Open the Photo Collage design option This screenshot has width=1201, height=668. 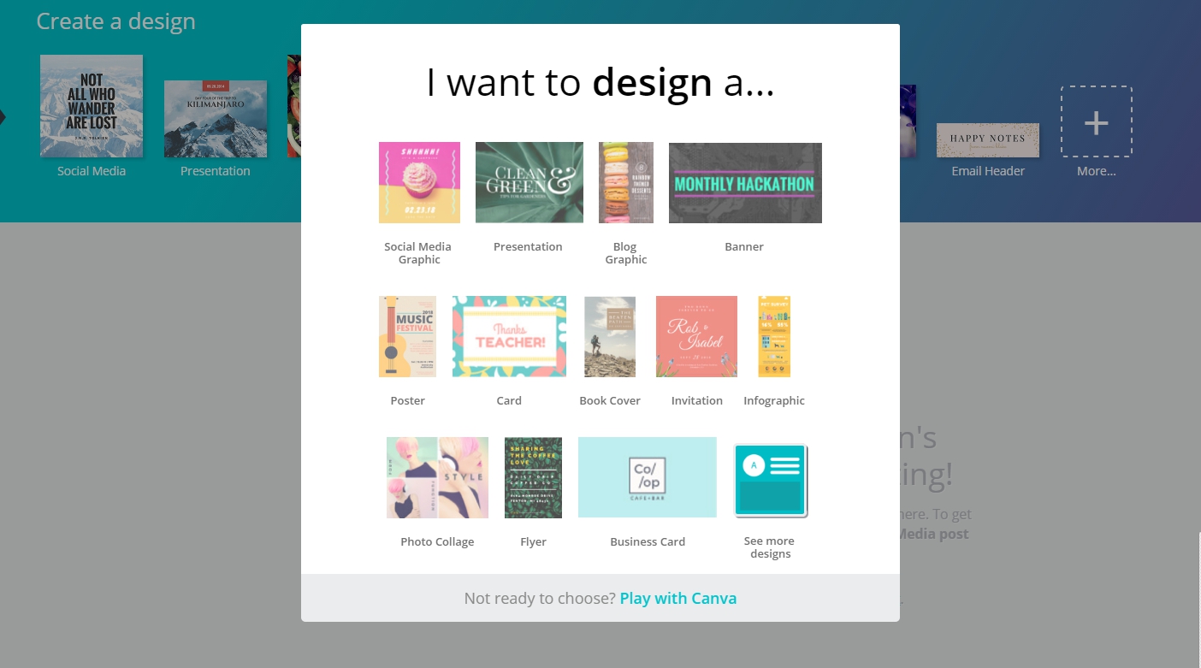437,477
